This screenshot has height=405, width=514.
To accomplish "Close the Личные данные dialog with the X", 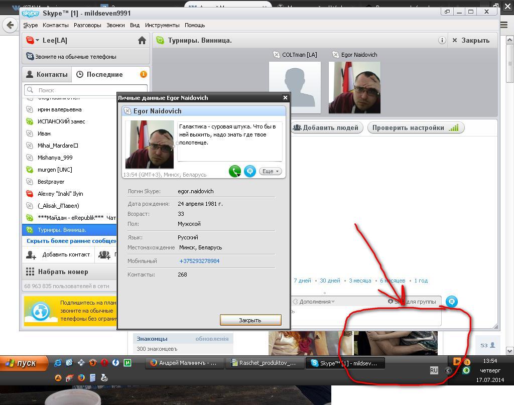I will (285, 98).
